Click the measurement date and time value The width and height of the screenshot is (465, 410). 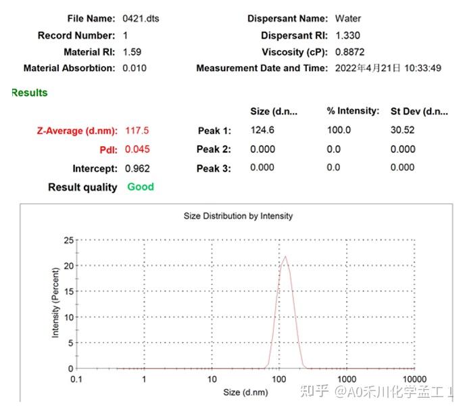point(388,68)
